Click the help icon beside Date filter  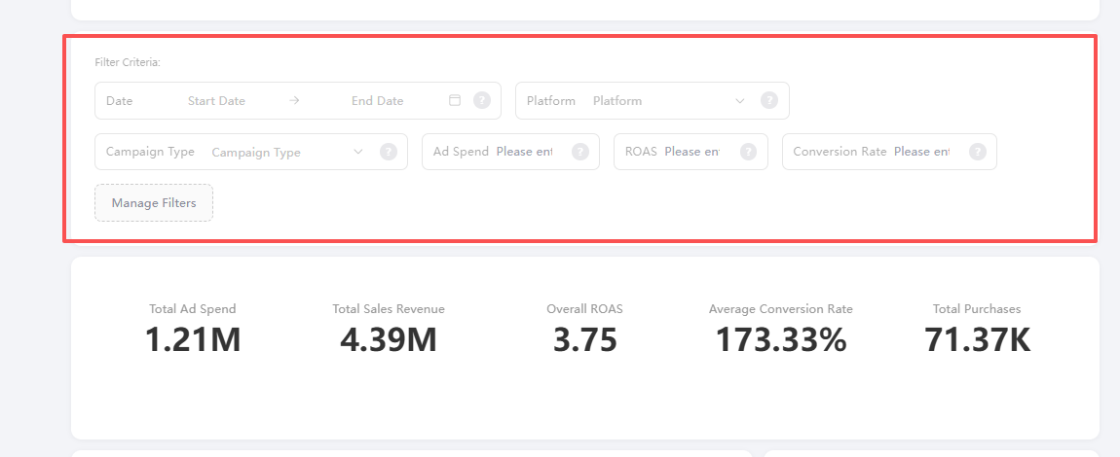coord(481,100)
